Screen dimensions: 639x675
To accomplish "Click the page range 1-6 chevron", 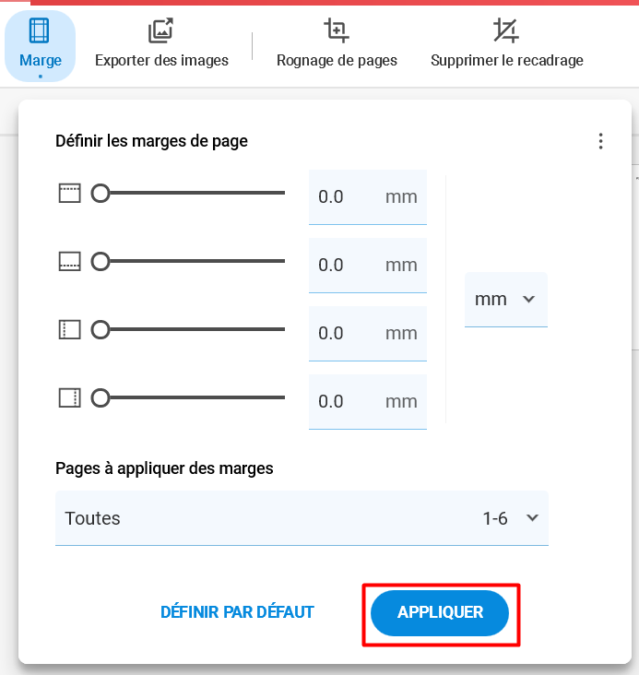I will (x=533, y=518).
